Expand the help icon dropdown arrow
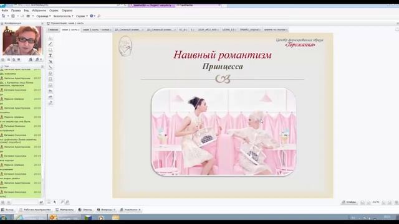399x224 pixels. tap(95, 16)
